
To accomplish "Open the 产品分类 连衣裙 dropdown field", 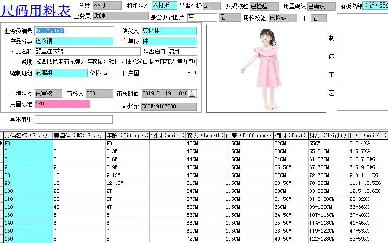I will [x=74, y=41].
